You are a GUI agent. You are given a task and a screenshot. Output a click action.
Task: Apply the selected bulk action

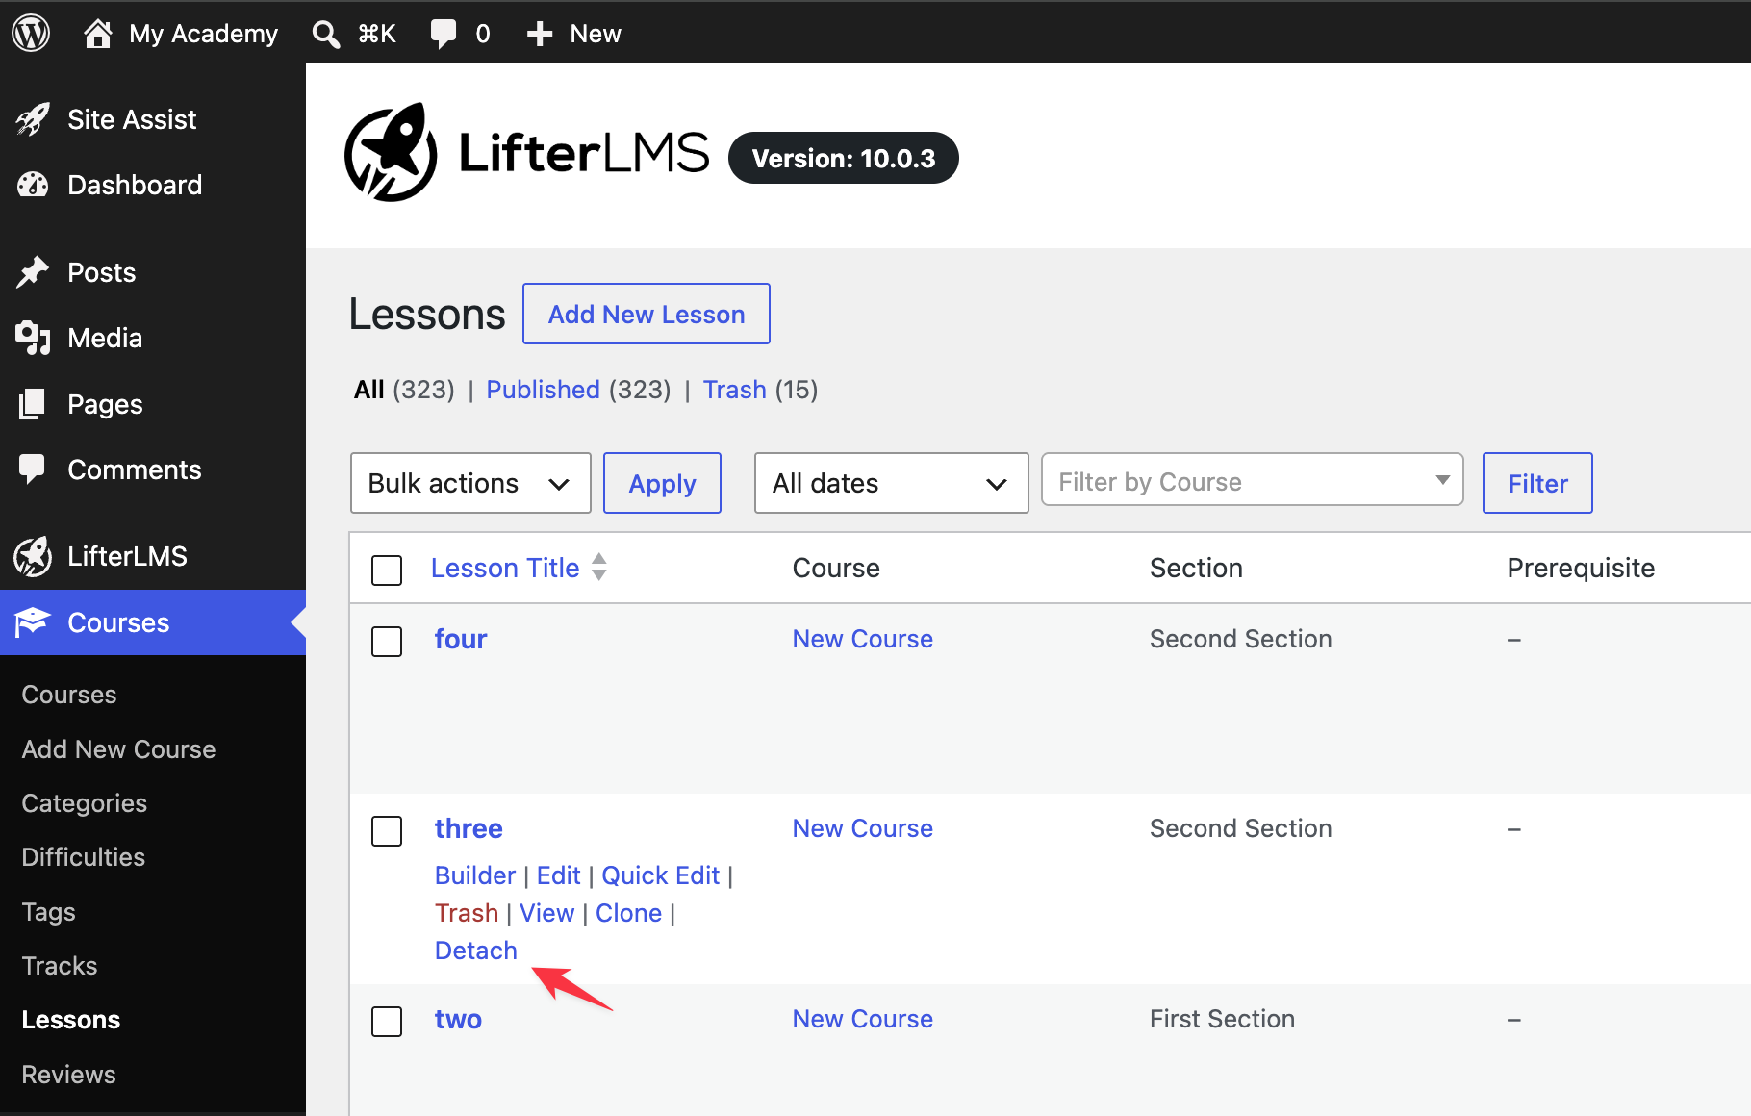point(662,483)
